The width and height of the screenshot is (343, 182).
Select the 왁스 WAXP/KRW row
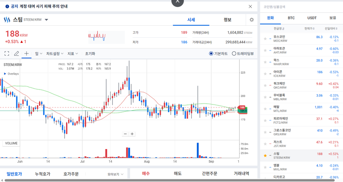tap(301, 62)
